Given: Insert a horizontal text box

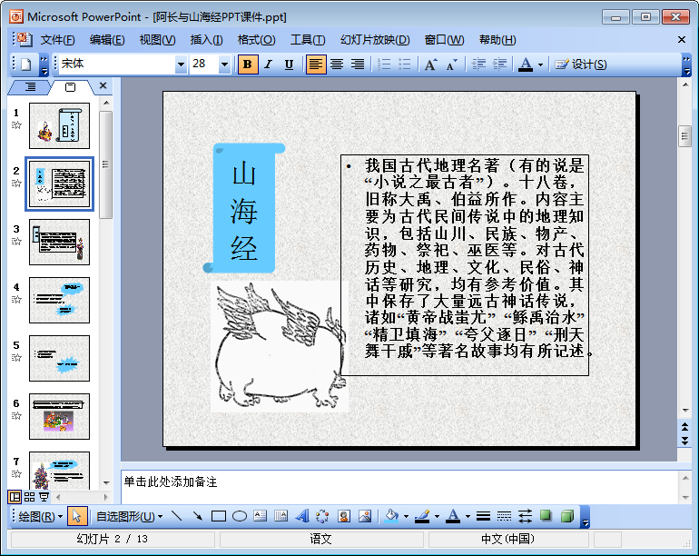Looking at the screenshot, I should [x=260, y=516].
